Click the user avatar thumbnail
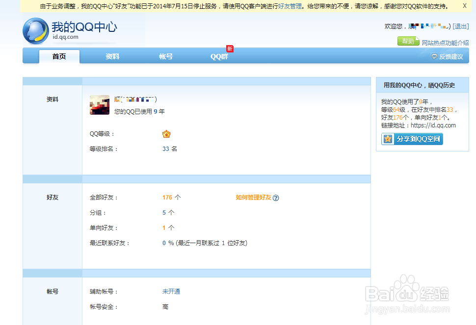Viewport: 476px width, 325px height. pos(100,105)
